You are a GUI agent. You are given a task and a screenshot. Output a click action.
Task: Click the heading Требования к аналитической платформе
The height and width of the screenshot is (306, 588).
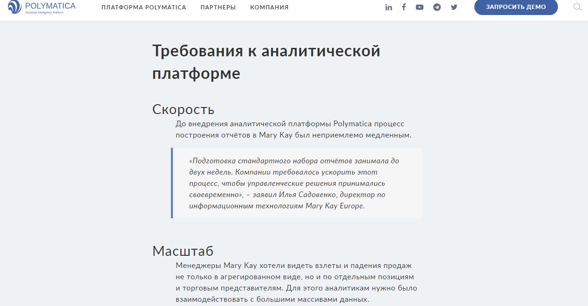pos(266,62)
